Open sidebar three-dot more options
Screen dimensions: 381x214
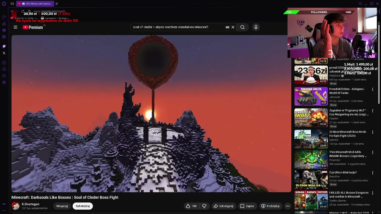(4, 210)
